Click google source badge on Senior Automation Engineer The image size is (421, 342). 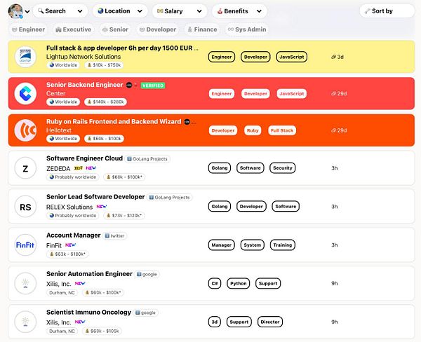click(x=147, y=274)
